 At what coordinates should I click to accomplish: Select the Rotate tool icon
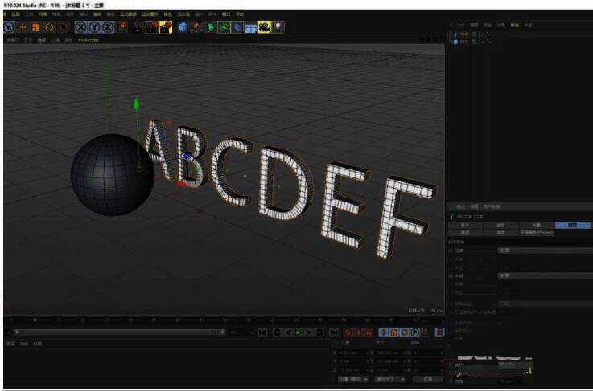[49, 27]
